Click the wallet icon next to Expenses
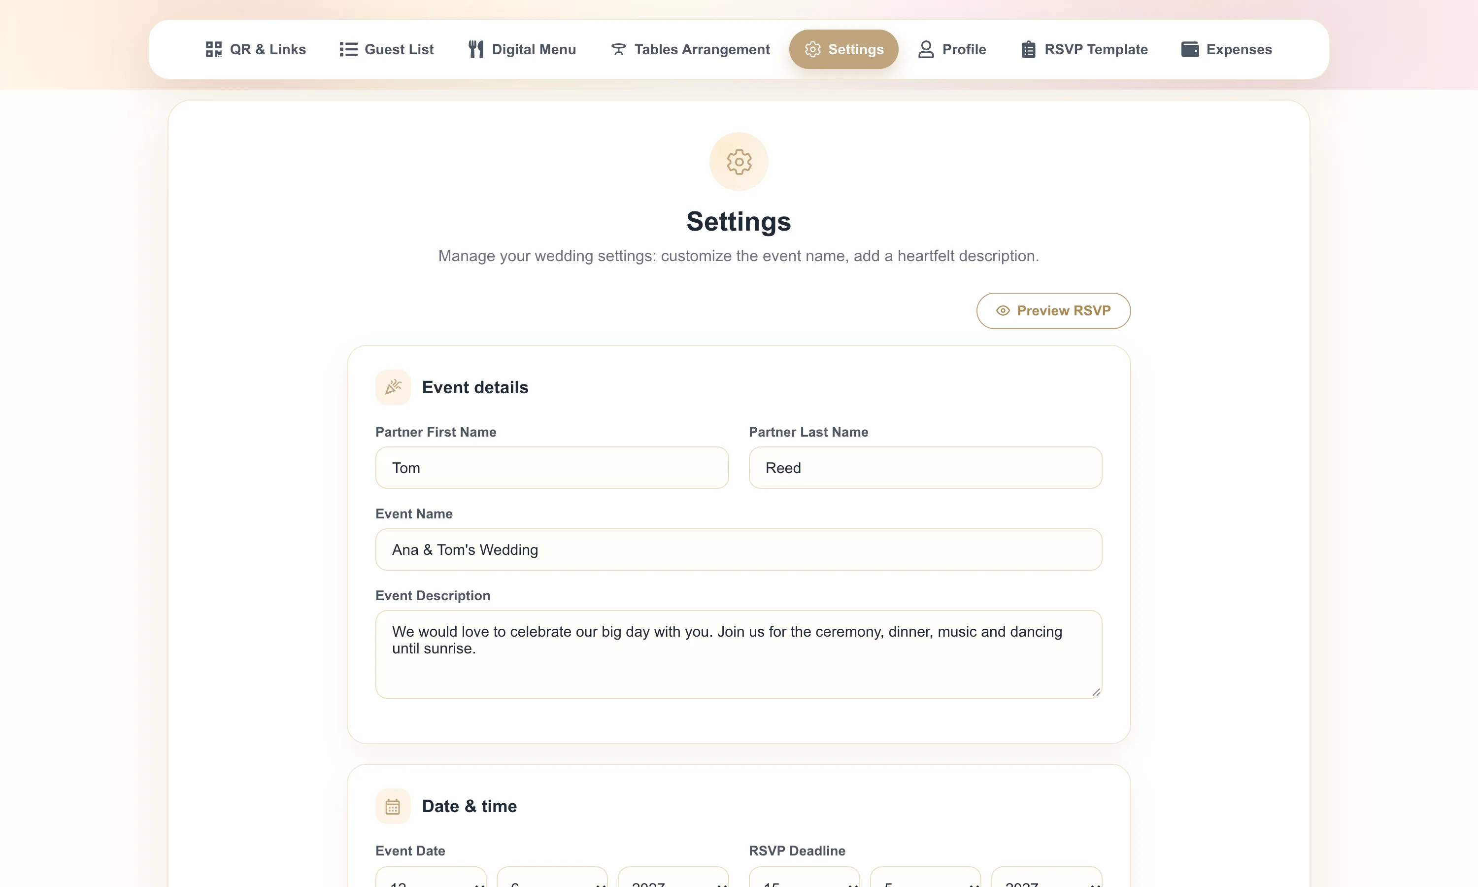 tap(1189, 49)
